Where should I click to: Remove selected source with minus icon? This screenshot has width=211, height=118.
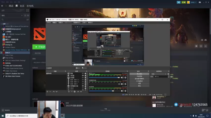point(71,92)
